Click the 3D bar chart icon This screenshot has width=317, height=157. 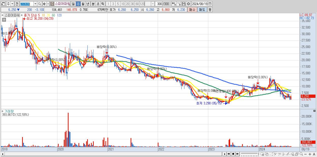[x=292, y=154]
